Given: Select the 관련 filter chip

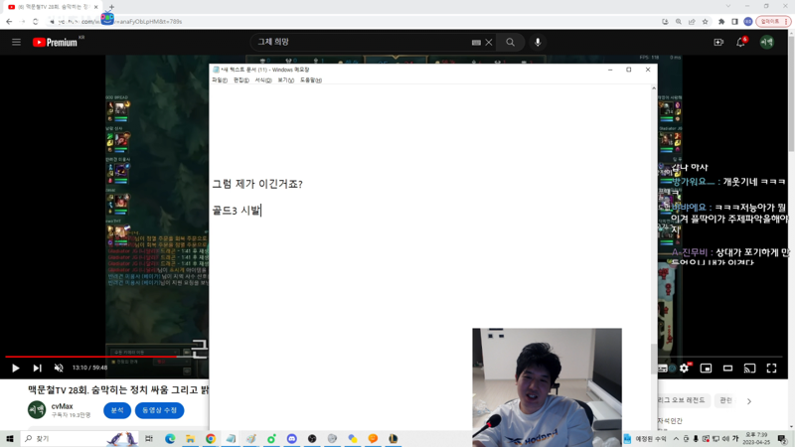Looking at the screenshot, I should 726,400.
